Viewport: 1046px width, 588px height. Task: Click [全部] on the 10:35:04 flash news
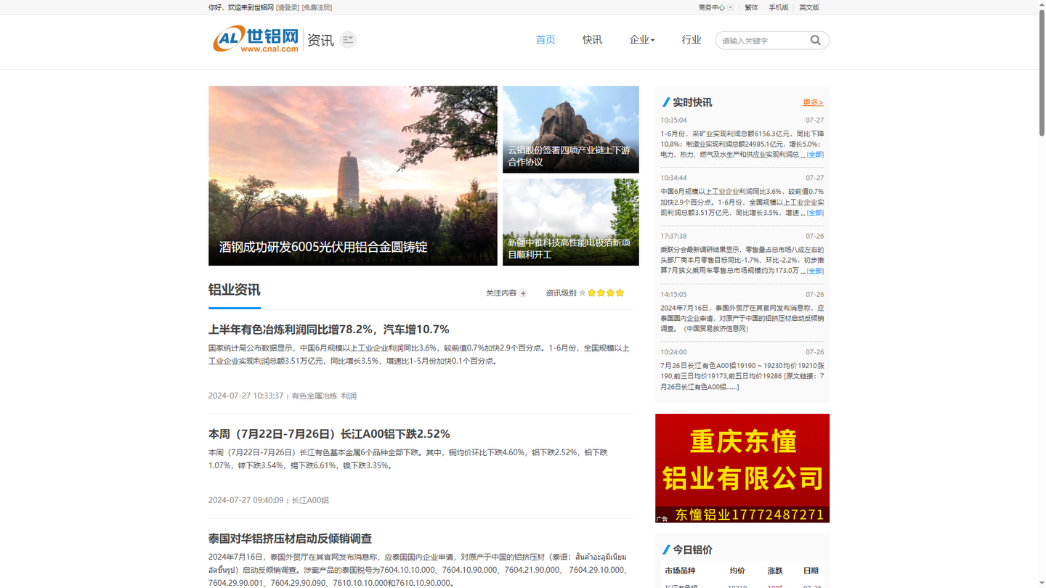(815, 155)
